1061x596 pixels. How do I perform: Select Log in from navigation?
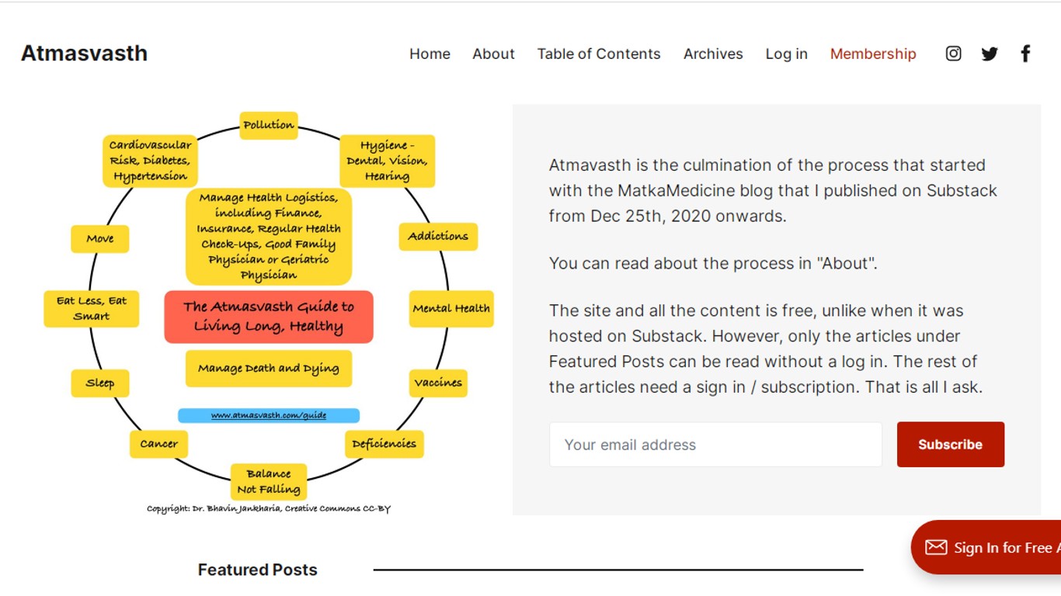point(786,54)
